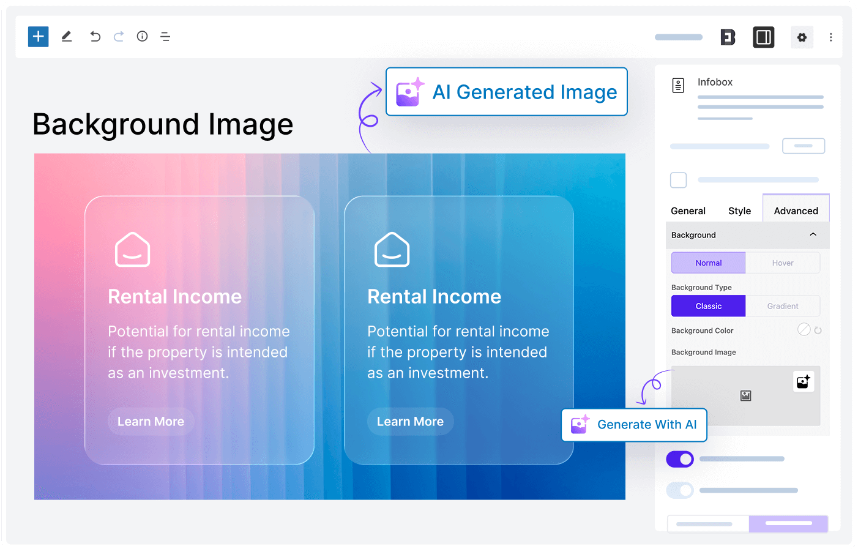
Task: Collapse the Background section chevron
Action: point(813,234)
